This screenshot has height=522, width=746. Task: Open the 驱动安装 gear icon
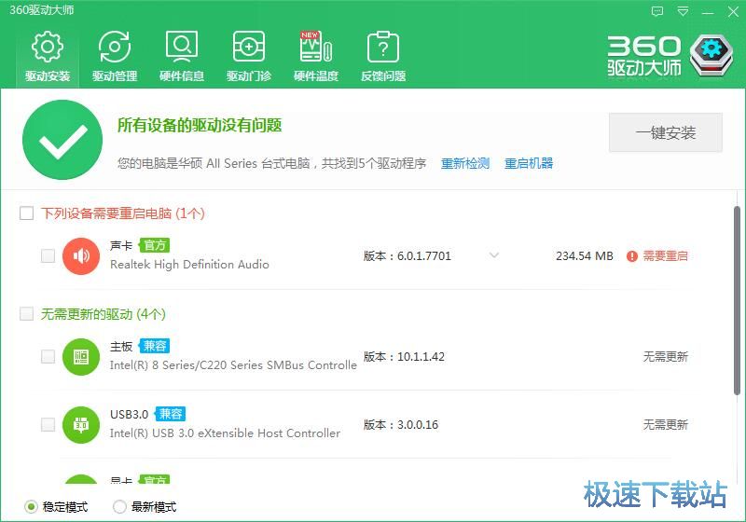coord(48,47)
